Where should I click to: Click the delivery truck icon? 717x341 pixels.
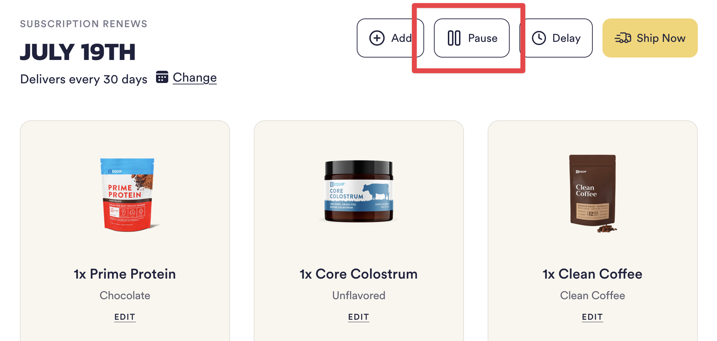[x=623, y=38]
